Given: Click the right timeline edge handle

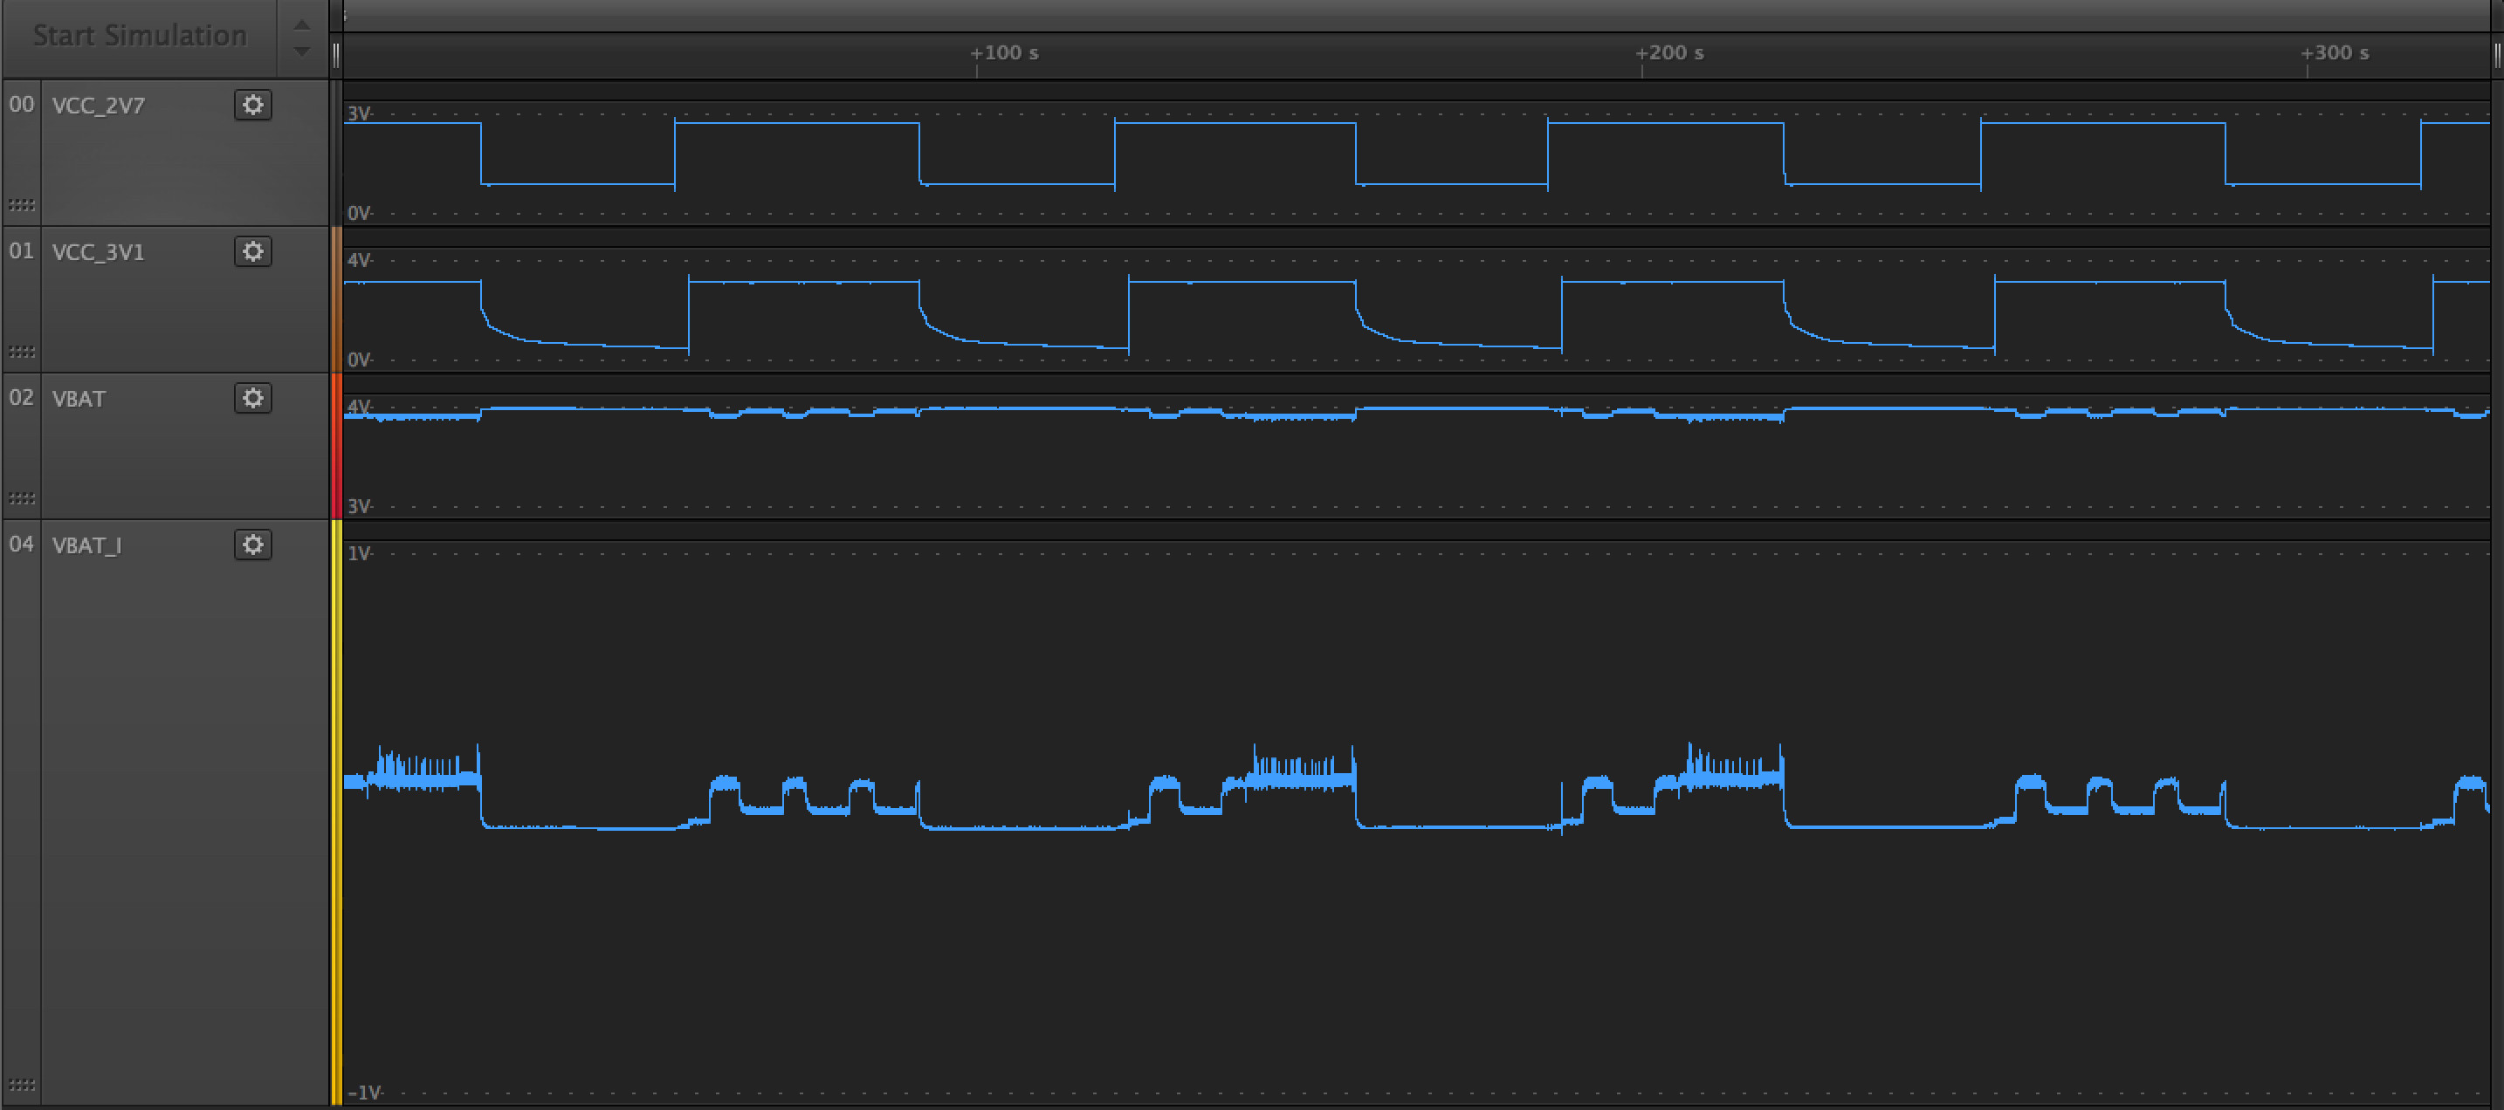Looking at the screenshot, I should (x=2497, y=55).
